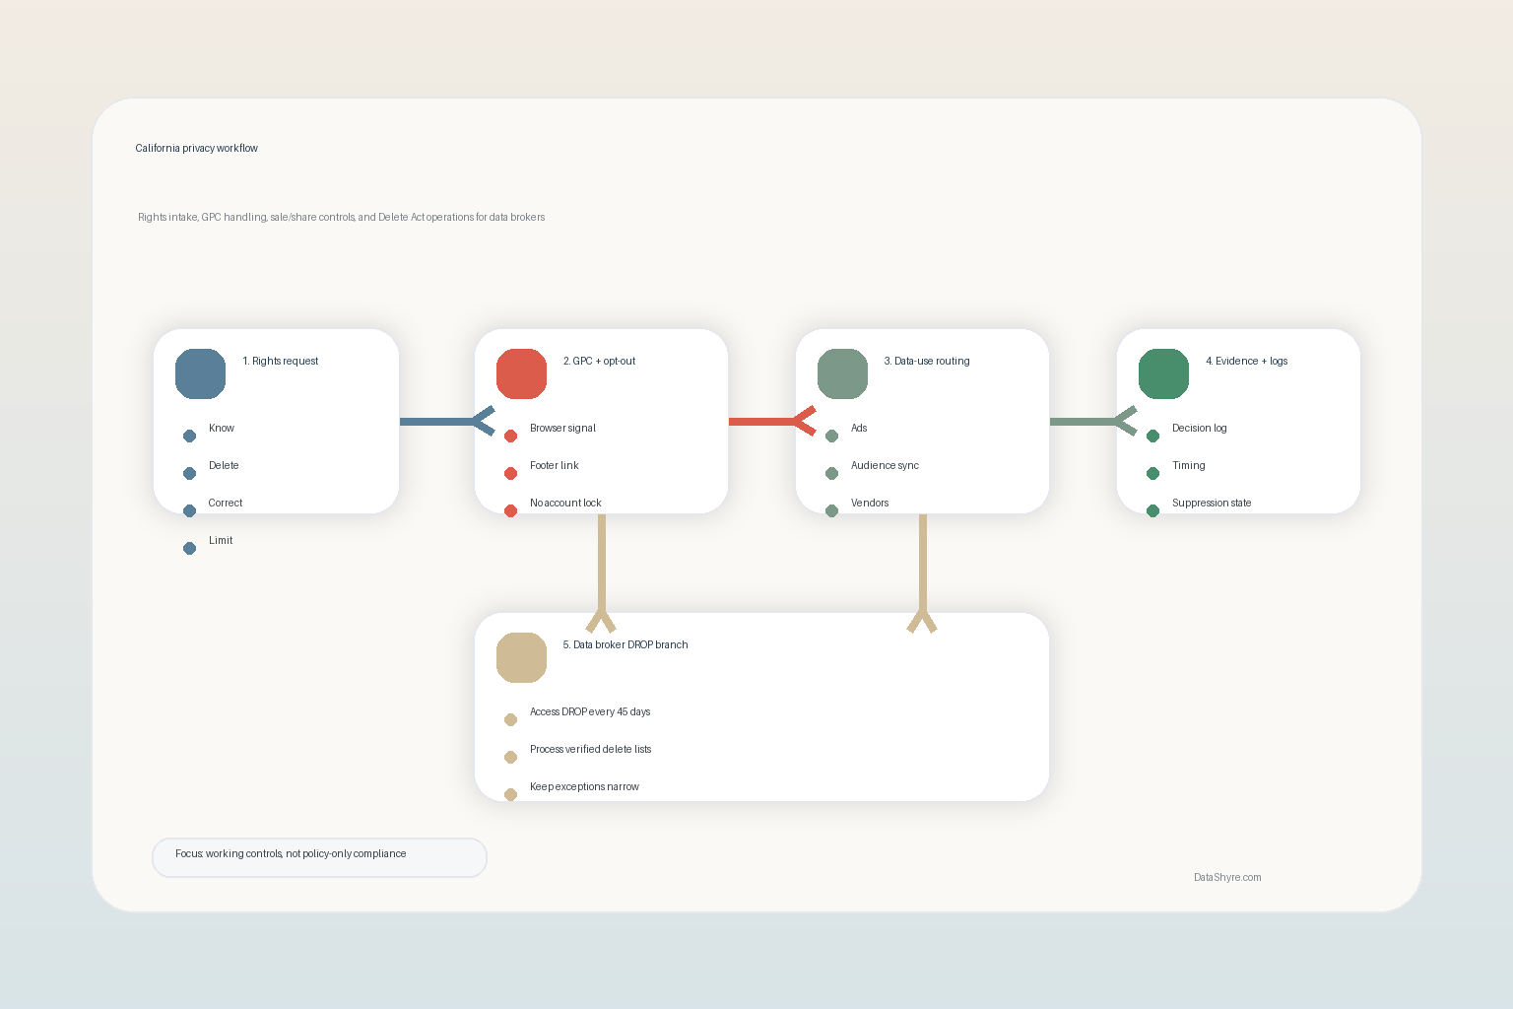This screenshot has width=1513, height=1009.
Task: Click the red GPC + opt-out square icon
Action: (521, 373)
